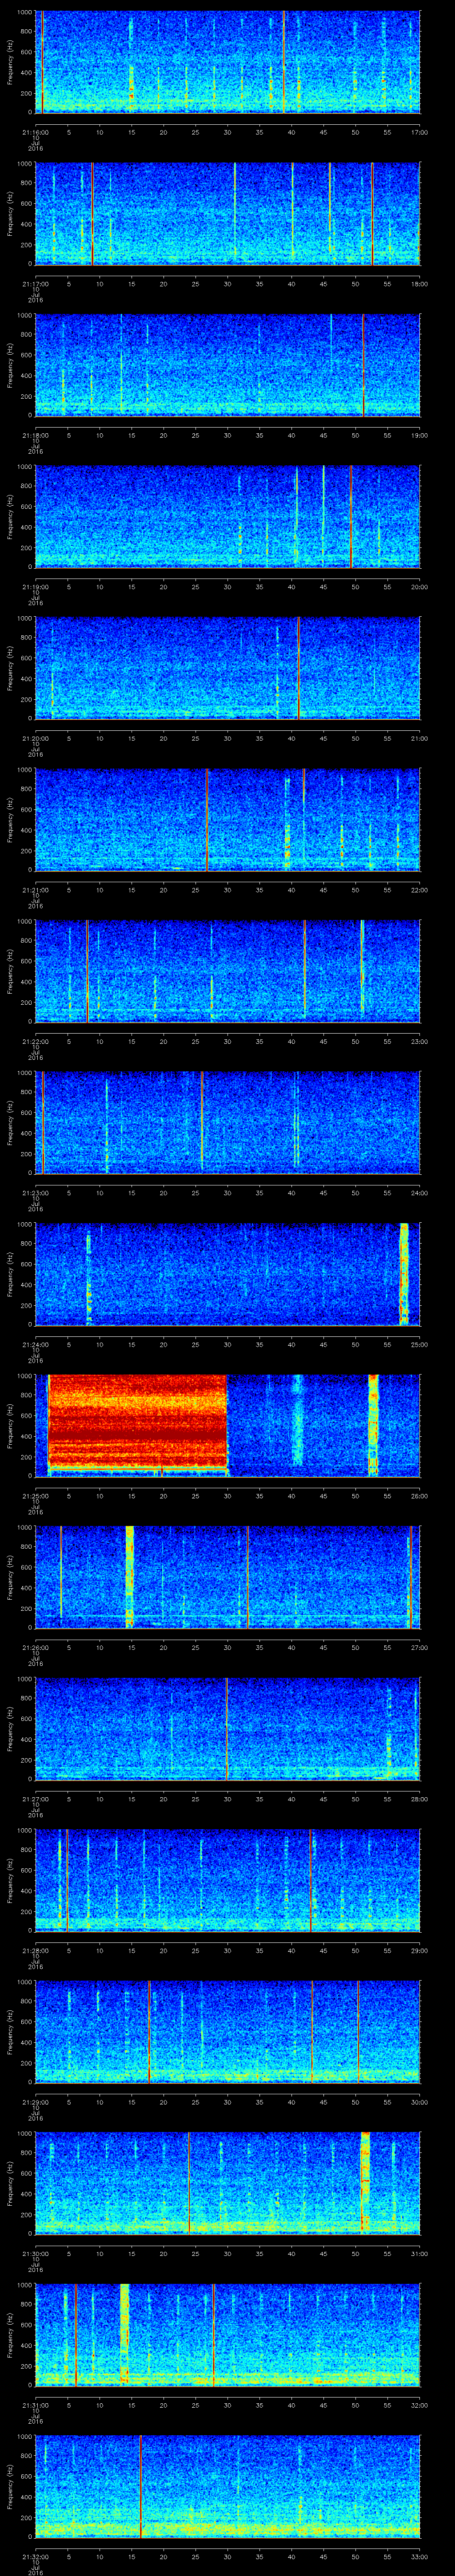Click the 21:23:00 start time label
This screenshot has width=455, height=2576.
(x=35, y=1193)
